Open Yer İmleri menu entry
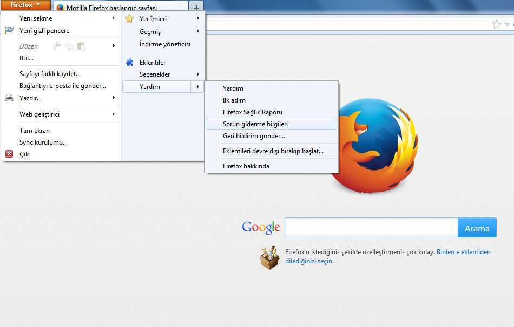514x327 pixels. [x=163, y=19]
